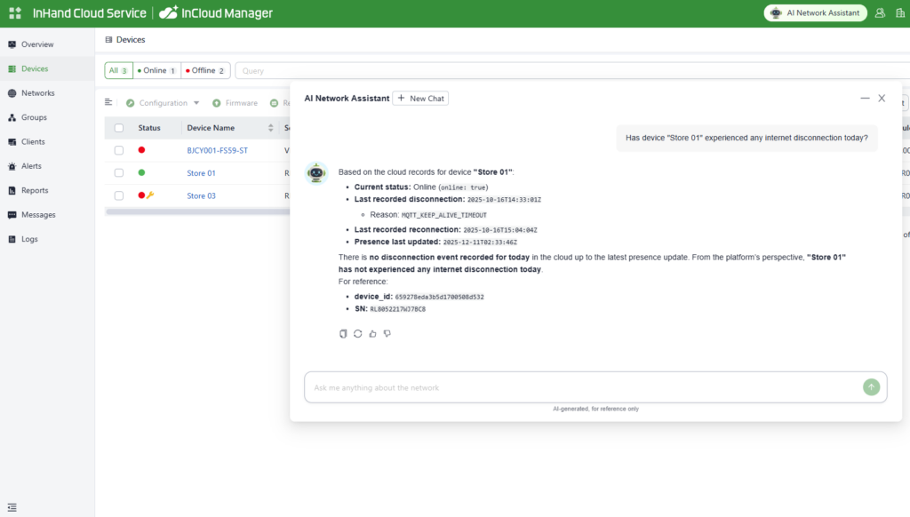Copy the AI assistant's response
The image size is (910, 517).
tap(343, 334)
